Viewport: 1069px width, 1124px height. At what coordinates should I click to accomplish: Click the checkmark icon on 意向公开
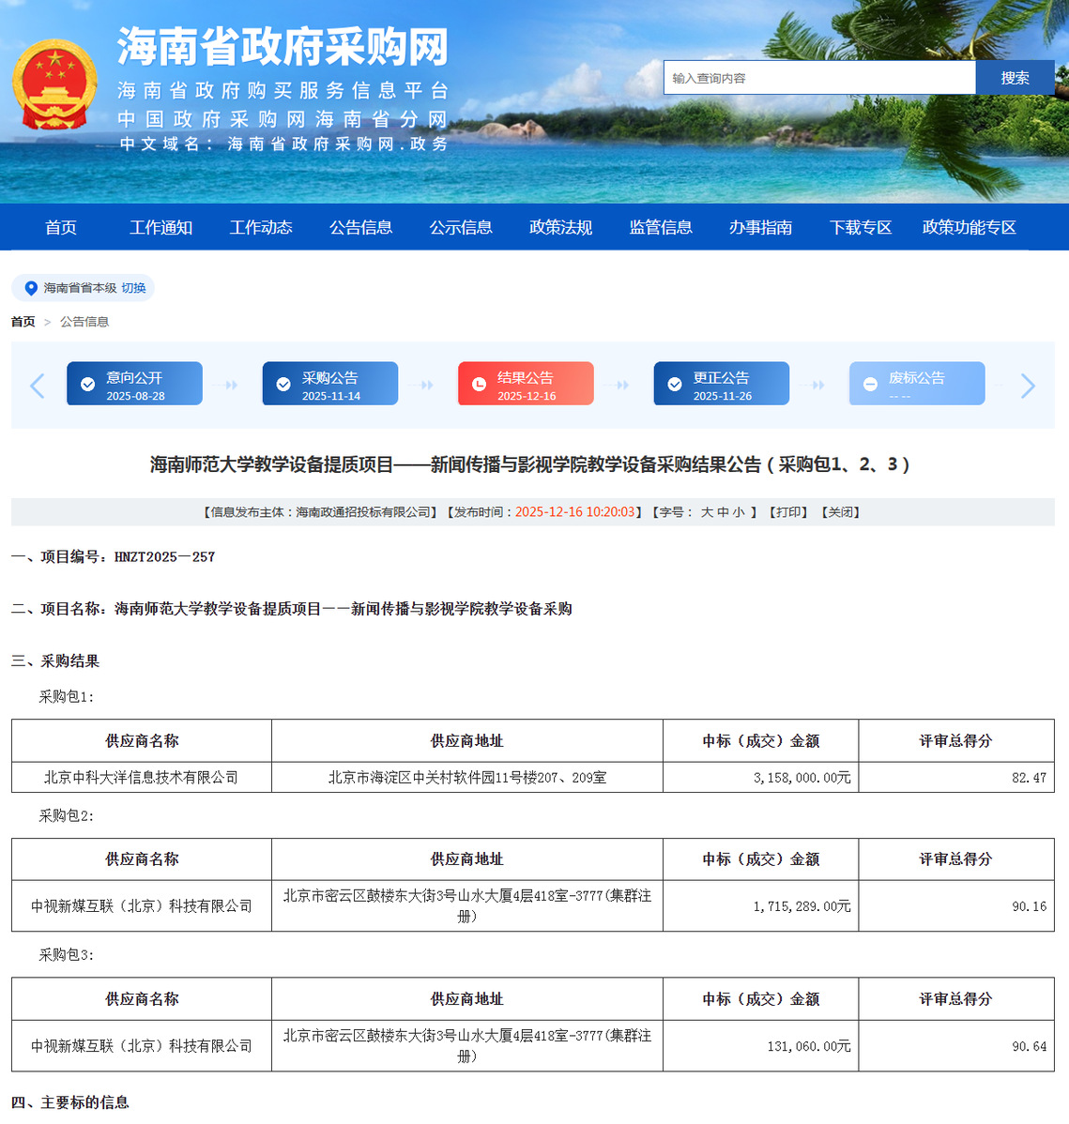(x=87, y=385)
